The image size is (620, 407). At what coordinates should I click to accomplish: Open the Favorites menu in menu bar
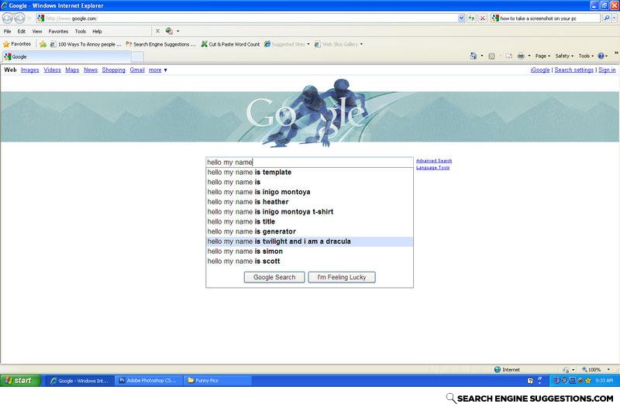[58, 31]
